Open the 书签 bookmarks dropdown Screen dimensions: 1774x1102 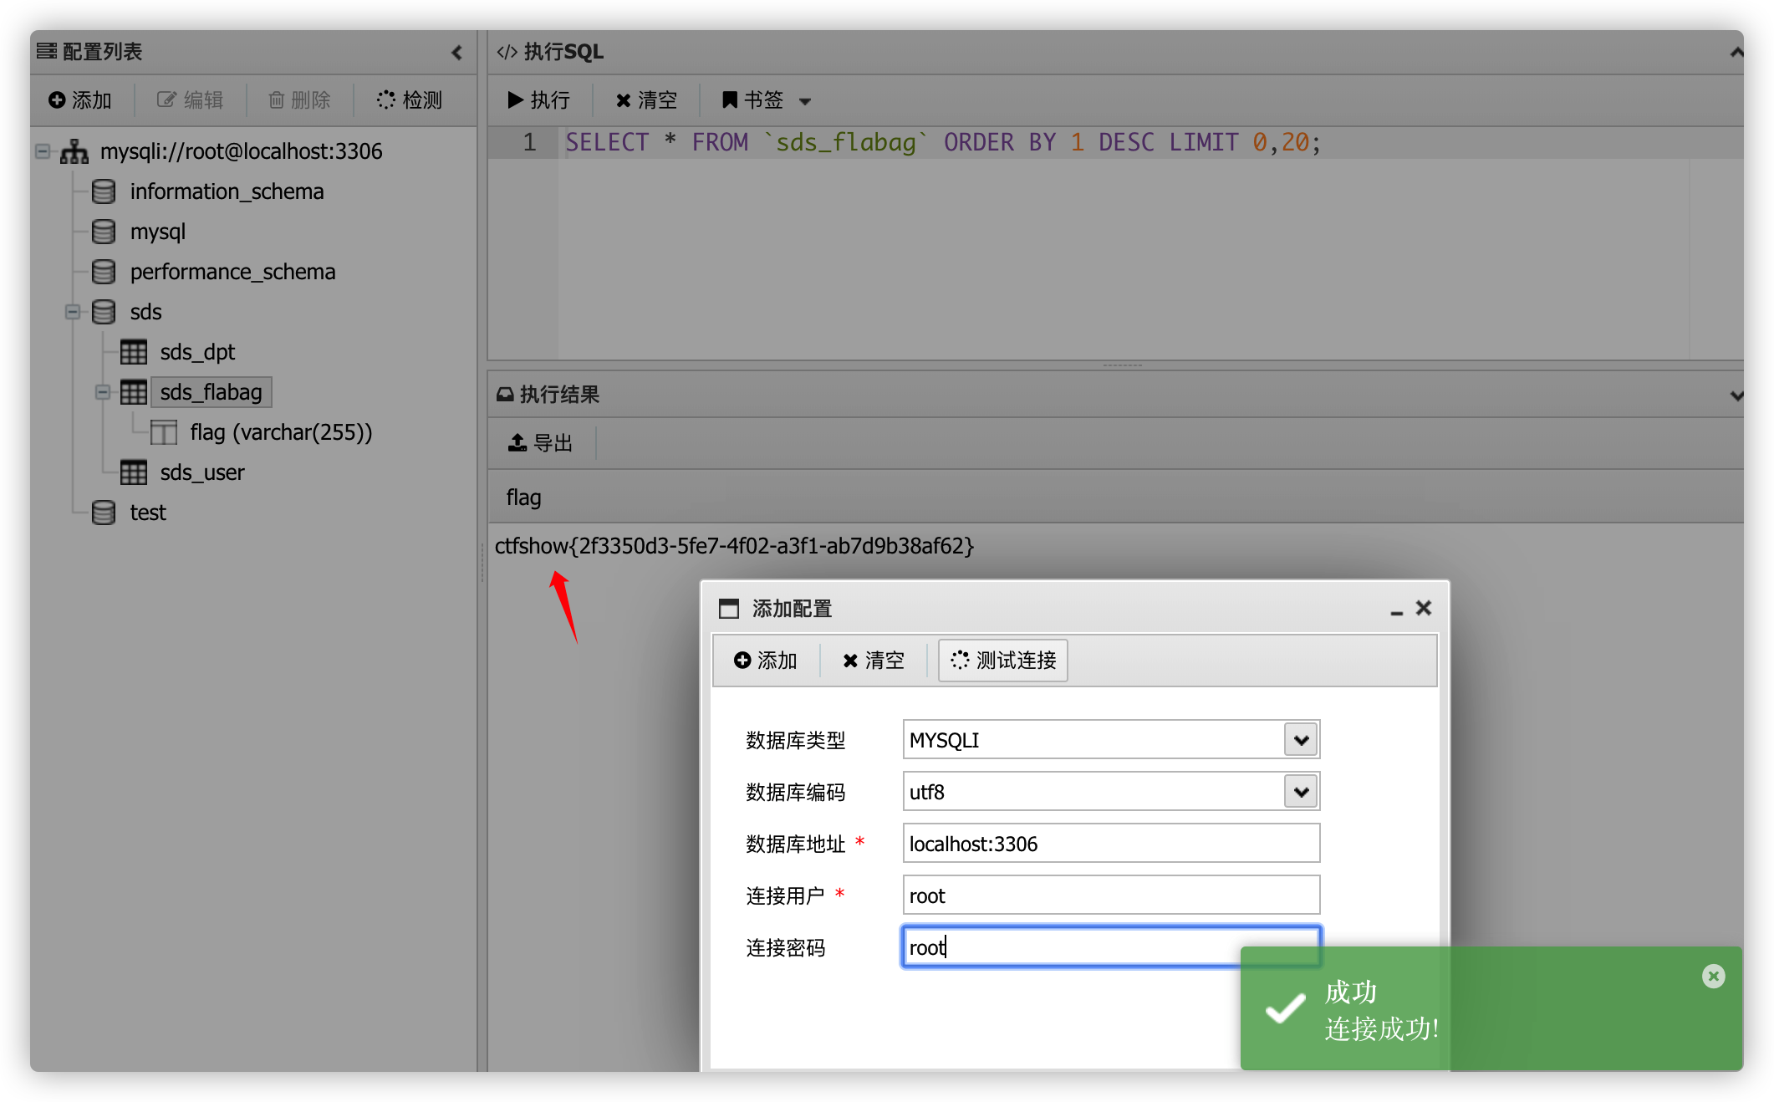pos(766,100)
